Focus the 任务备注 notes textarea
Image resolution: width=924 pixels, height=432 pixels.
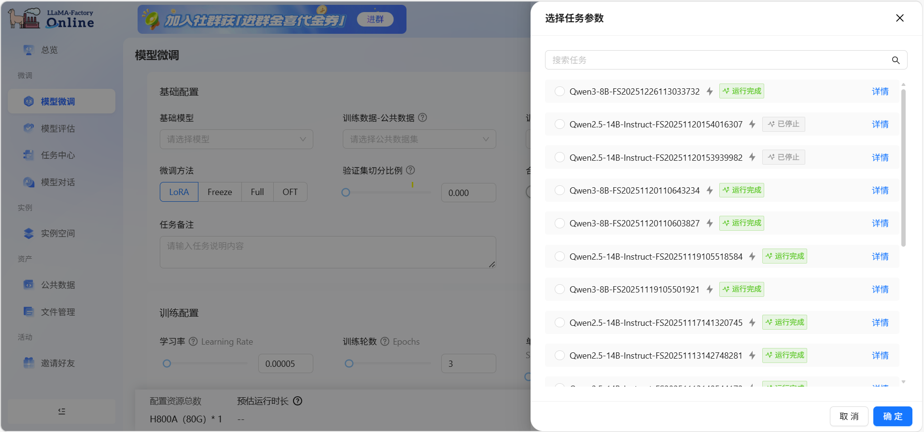click(328, 252)
